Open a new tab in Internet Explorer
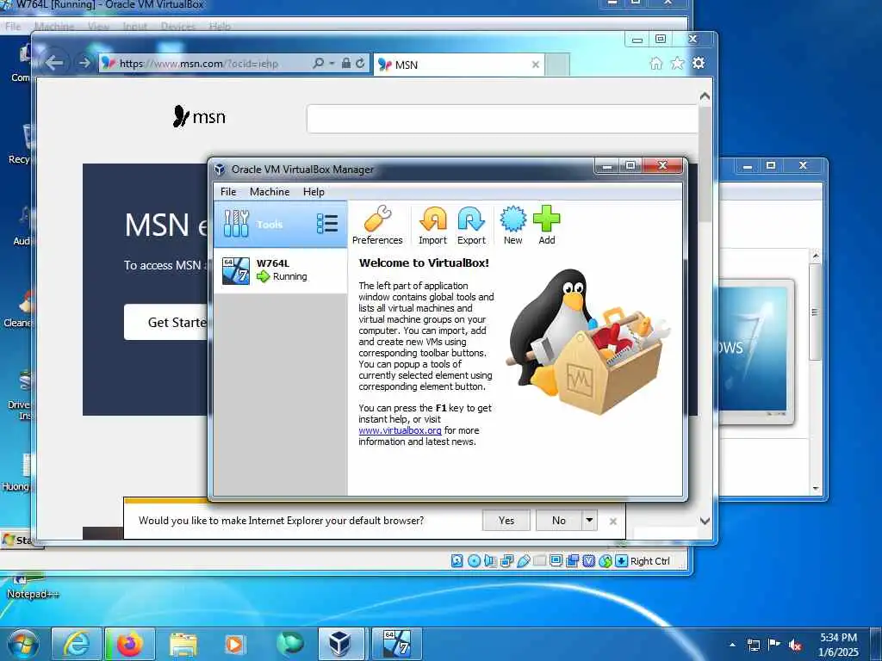Screen dimensions: 882x661 (557, 65)
